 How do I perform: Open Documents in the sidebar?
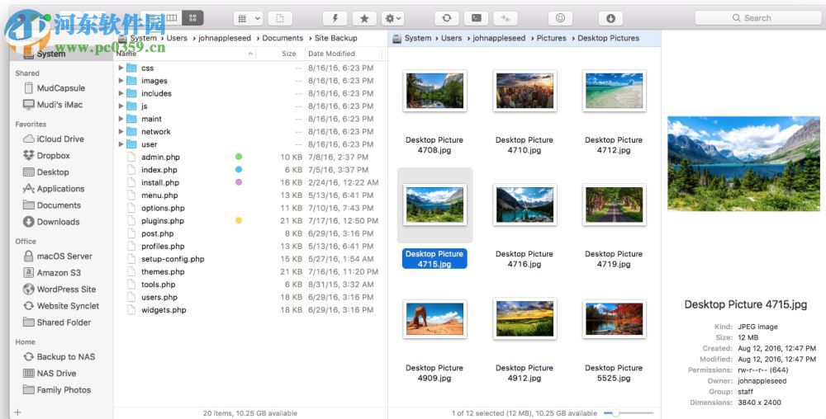(x=51, y=205)
